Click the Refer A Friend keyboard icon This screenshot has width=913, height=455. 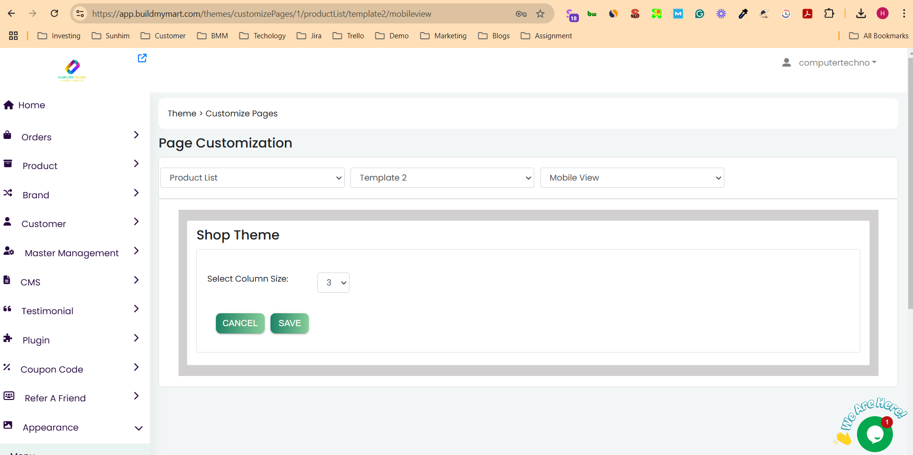coord(9,396)
